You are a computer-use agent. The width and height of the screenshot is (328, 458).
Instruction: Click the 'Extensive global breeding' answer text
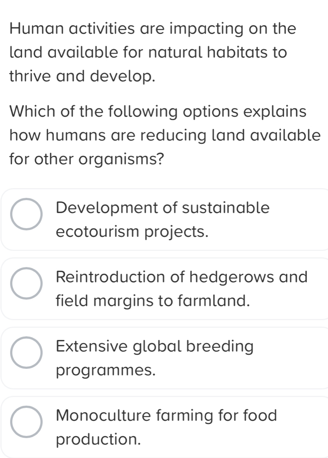pos(155,346)
